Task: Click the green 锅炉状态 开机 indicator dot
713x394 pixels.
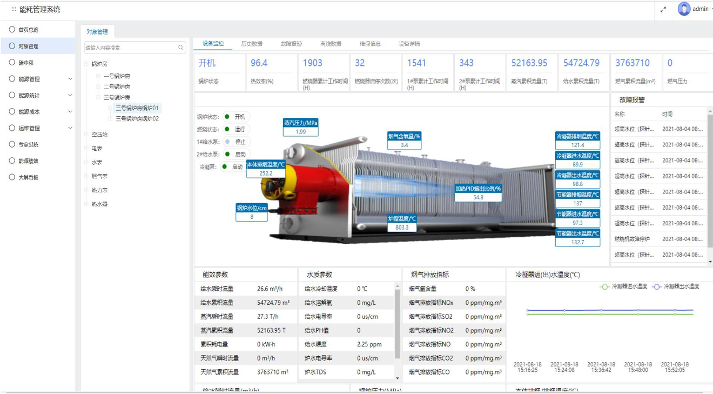Action: click(227, 117)
